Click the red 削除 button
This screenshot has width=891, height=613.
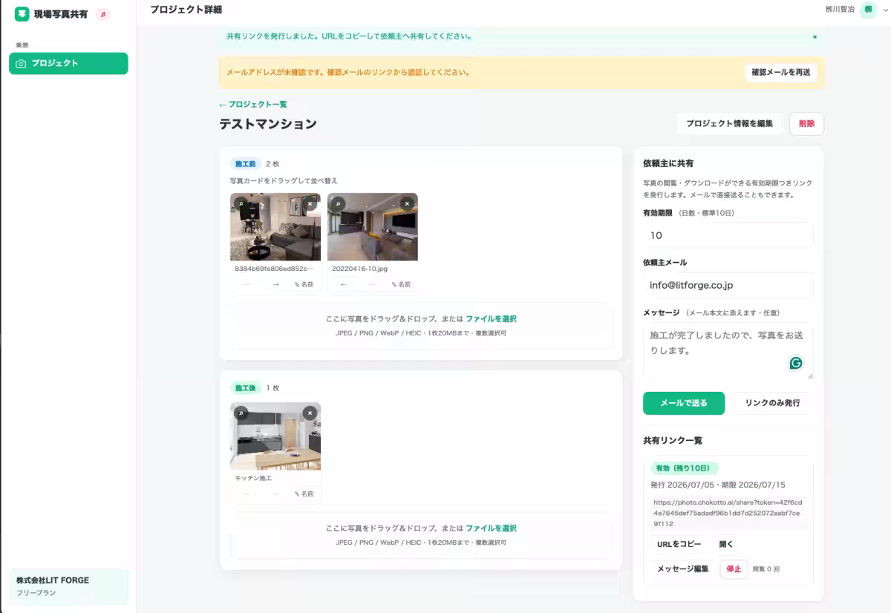pyautogui.click(x=806, y=124)
